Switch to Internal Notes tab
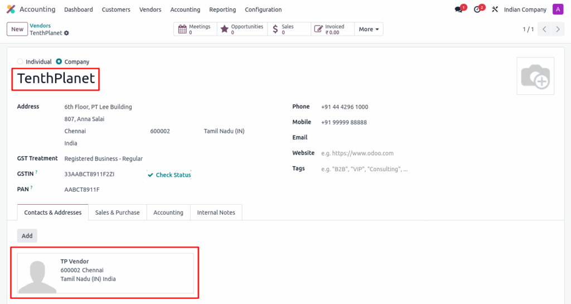571x304 pixels. click(216, 213)
